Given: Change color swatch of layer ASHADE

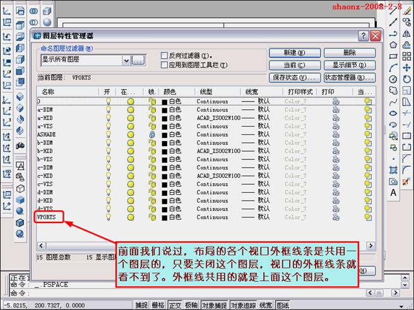Looking at the screenshot, I should click(x=165, y=135).
